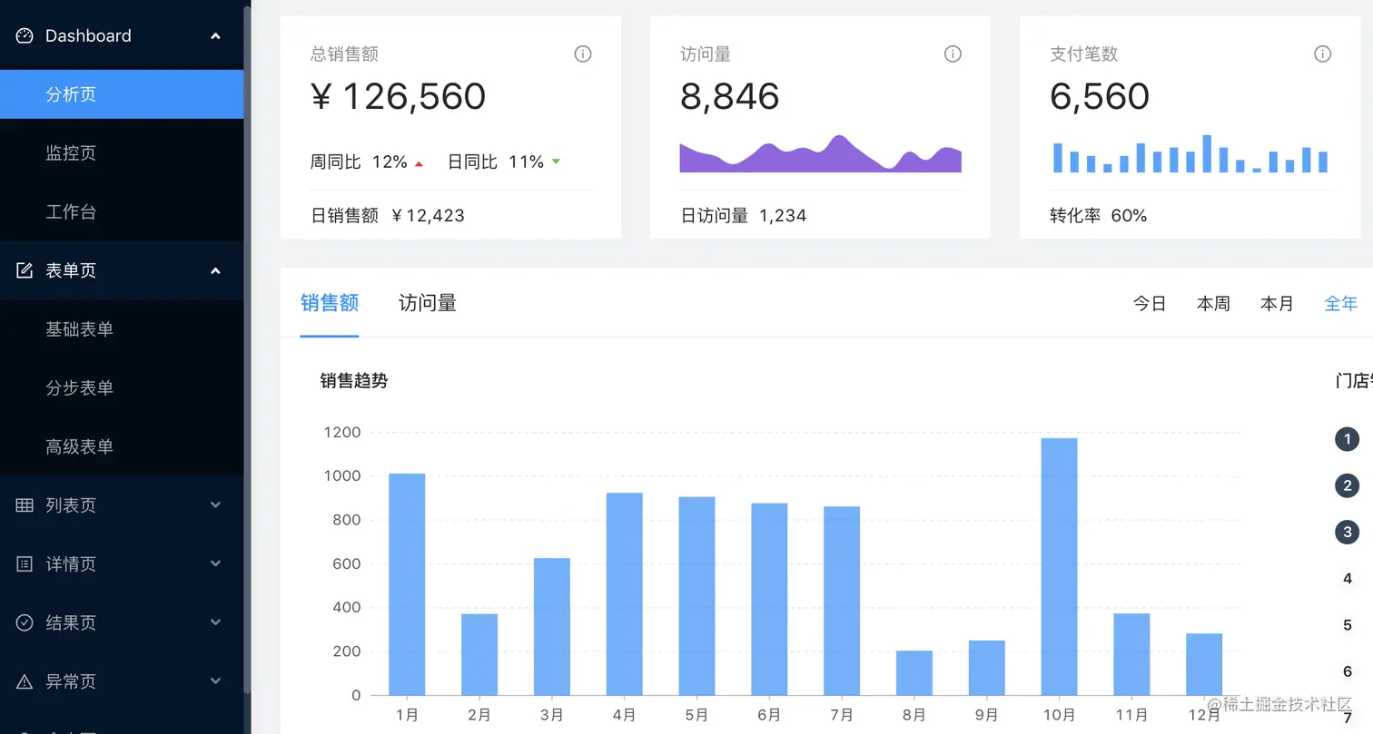Screen dimensions: 1373x734
Task: Click the info icon on 总销售额 card
Action: pos(583,54)
